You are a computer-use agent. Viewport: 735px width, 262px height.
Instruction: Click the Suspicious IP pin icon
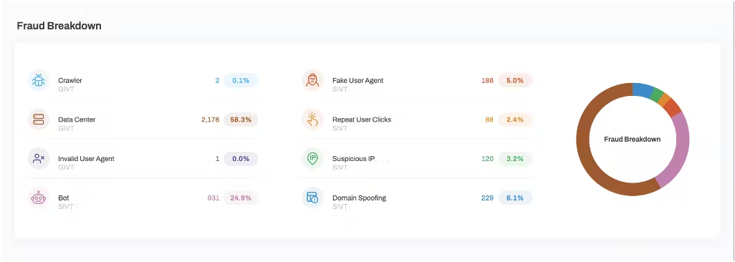click(312, 158)
